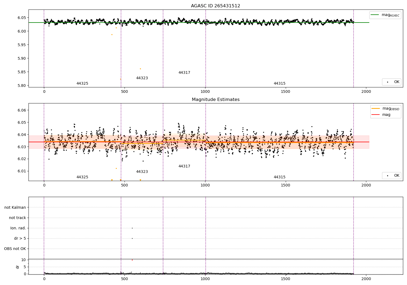Click the 6.00 y-tick in the top plot
The width and height of the screenshot is (407, 285).
pos(22,31)
